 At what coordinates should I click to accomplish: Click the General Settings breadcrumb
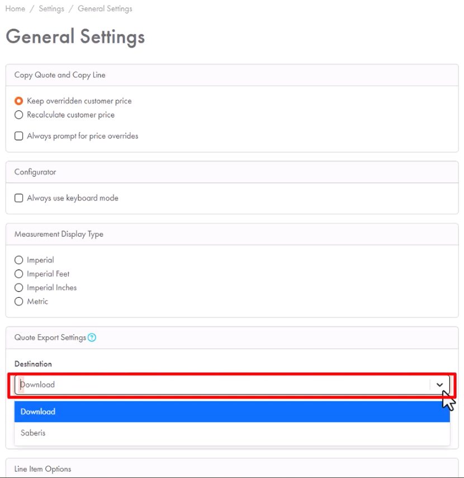click(105, 9)
